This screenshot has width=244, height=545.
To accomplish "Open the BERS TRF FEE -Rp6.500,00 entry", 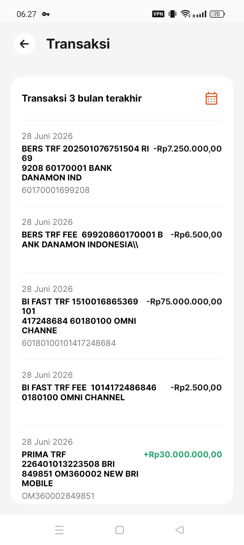I will 122,240.
